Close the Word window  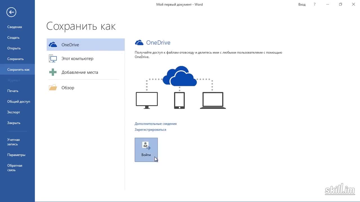(x=354, y=4)
